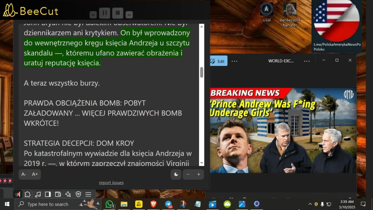Viewport: 373px width, 210px height.
Task: Open Movies & TV from the taskbar
Action: pos(212,204)
